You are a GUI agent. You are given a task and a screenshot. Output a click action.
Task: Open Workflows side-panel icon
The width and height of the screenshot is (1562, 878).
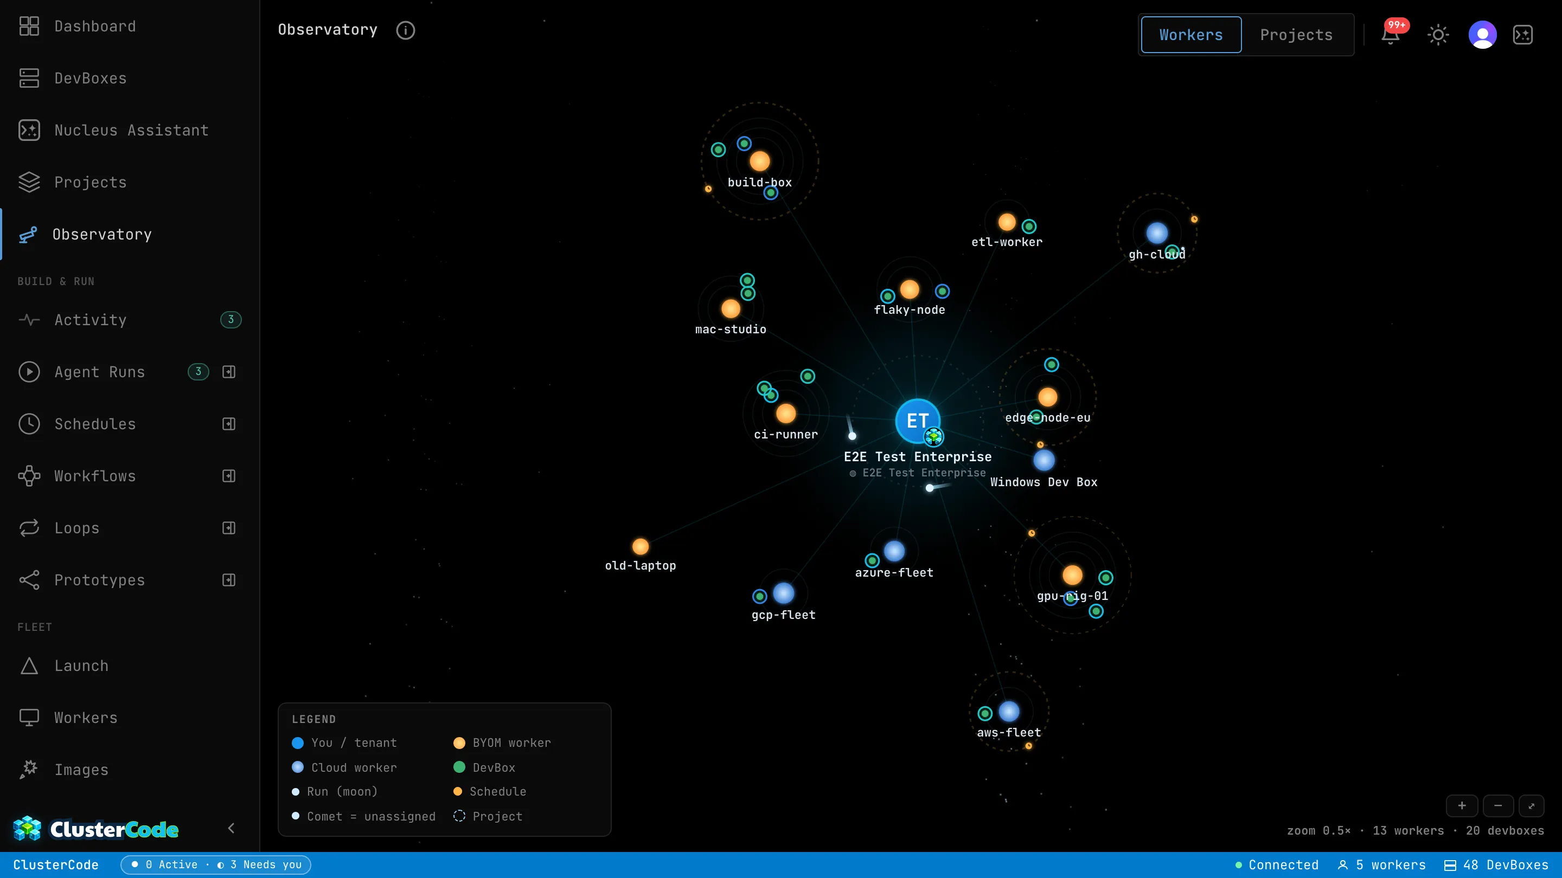(x=228, y=476)
